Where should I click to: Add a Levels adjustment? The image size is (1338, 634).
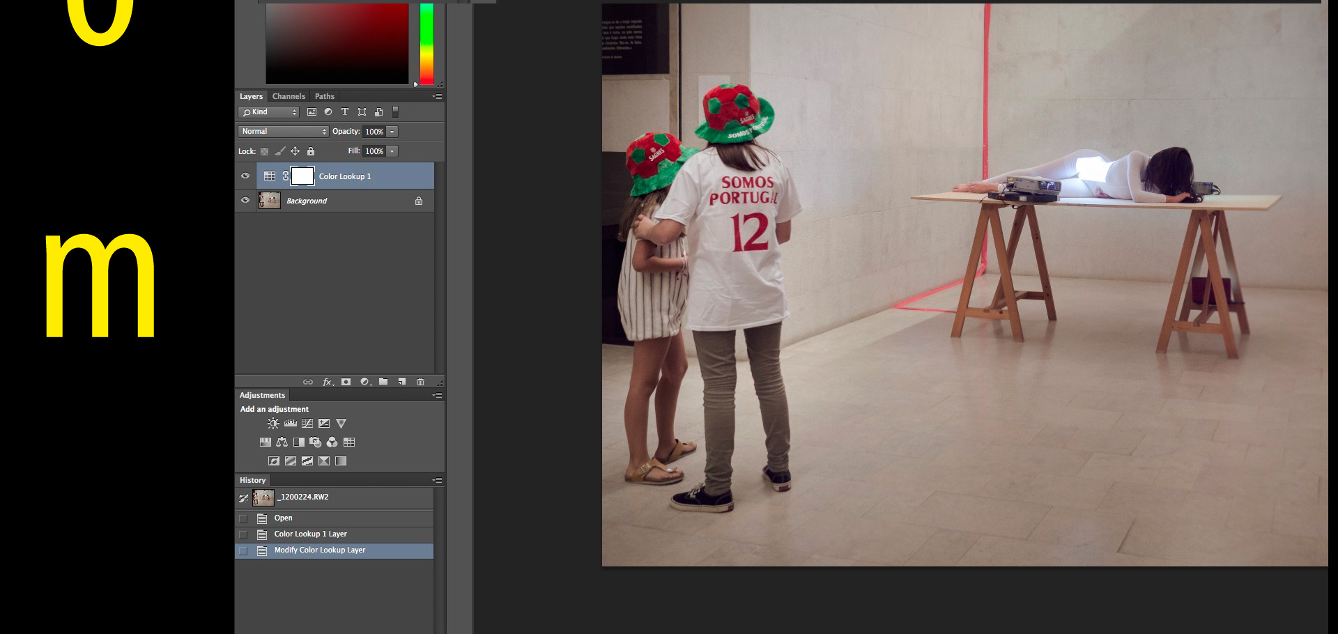[x=291, y=424]
